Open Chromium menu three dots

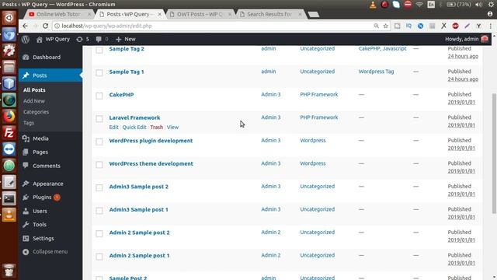490,26
